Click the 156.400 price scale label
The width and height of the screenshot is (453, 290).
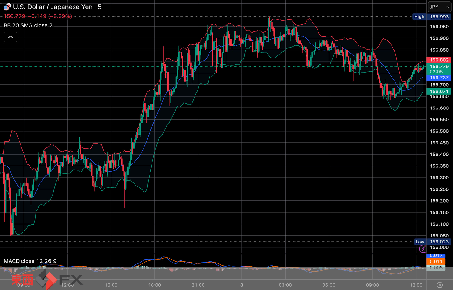439,154
